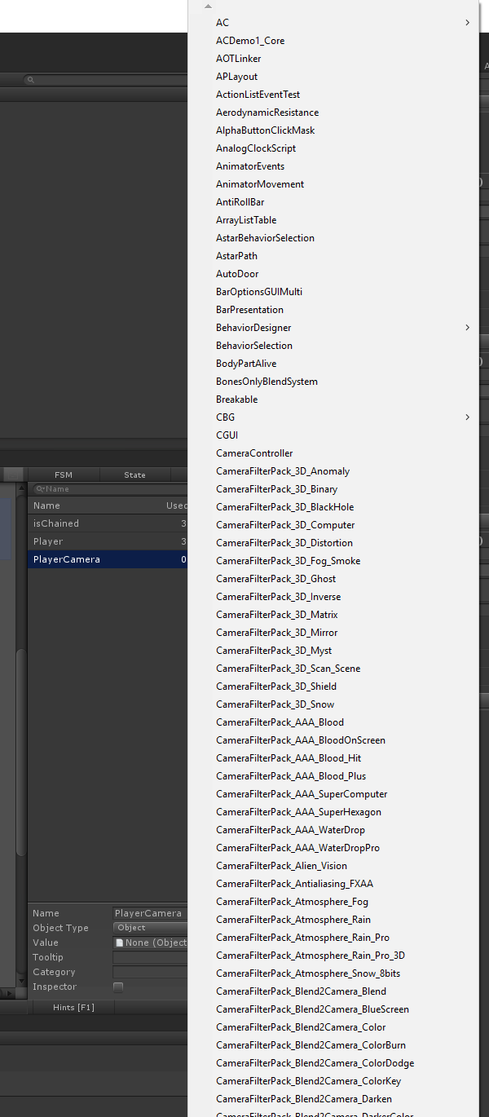The image size is (489, 1117).
Task: Switch to the FSM tab
Action: [x=64, y=475]
